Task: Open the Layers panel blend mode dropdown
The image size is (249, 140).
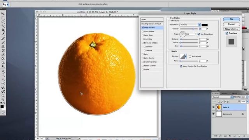Action: click(x=223, y=97)
